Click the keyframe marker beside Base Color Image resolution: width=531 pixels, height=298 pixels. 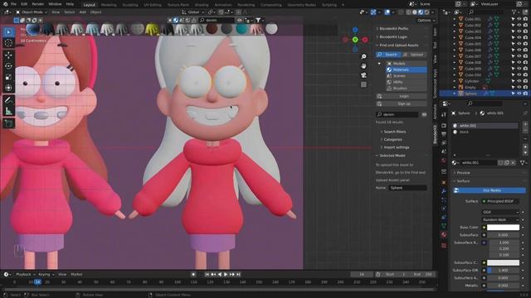click(524, 228)
